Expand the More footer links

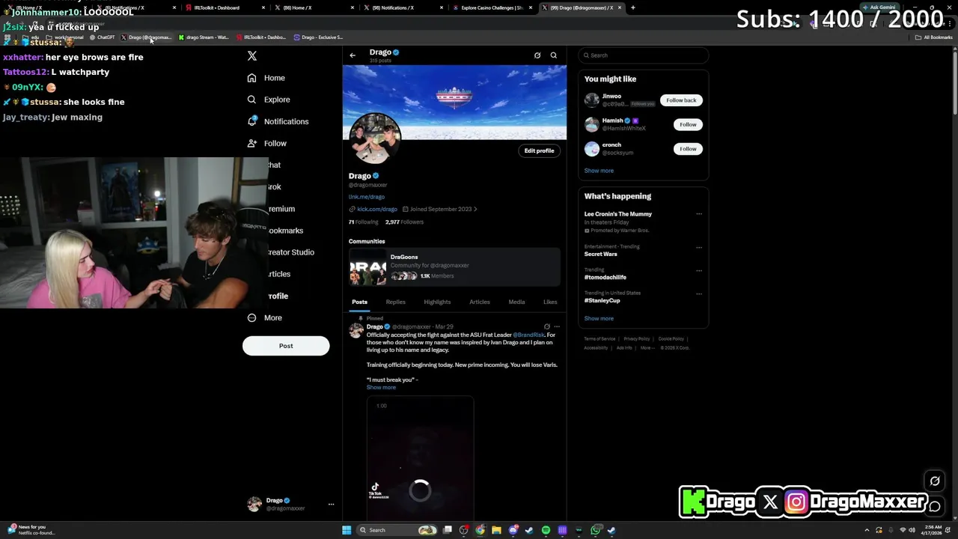pos(646,347)
